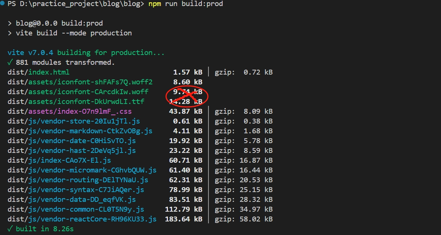Open vendor-routing-DElTYNaU.js file path
This screenshot has width=441, height=235.
tap(78, 180)
